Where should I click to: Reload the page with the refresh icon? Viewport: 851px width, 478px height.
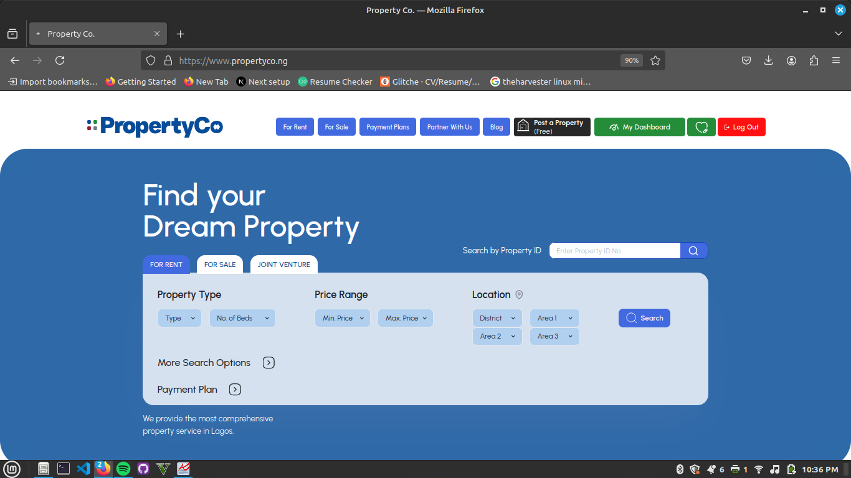60,60
